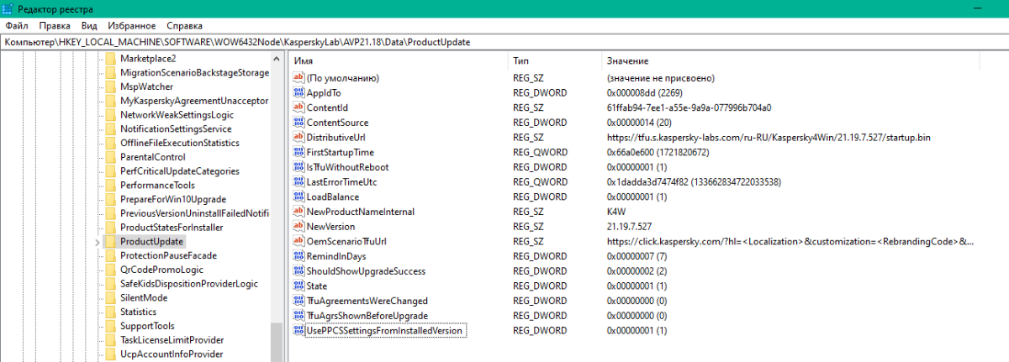Select UcpAccountInfoProvider tree item
Image resolution: width=1009 pixels, height=362 pixels.
(x=172, y=354)
